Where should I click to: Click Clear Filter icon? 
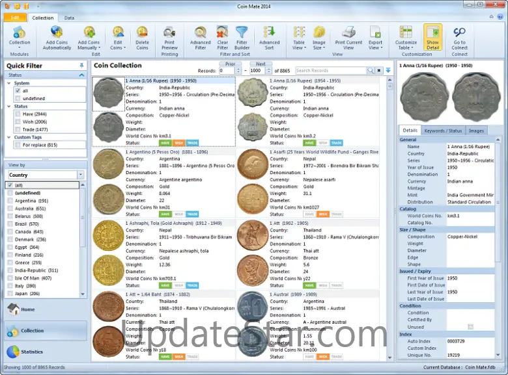222,38
